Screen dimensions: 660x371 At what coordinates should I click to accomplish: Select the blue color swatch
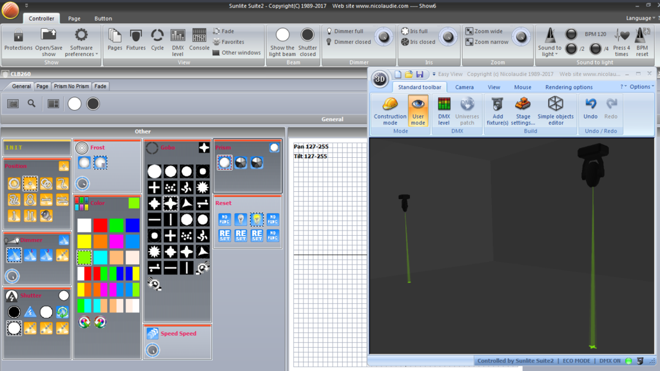click(132, 225)
